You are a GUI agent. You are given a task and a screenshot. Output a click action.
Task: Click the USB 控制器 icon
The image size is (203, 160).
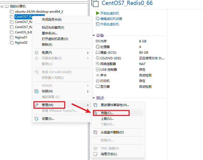pyautogui.click(x=97, y=69)
